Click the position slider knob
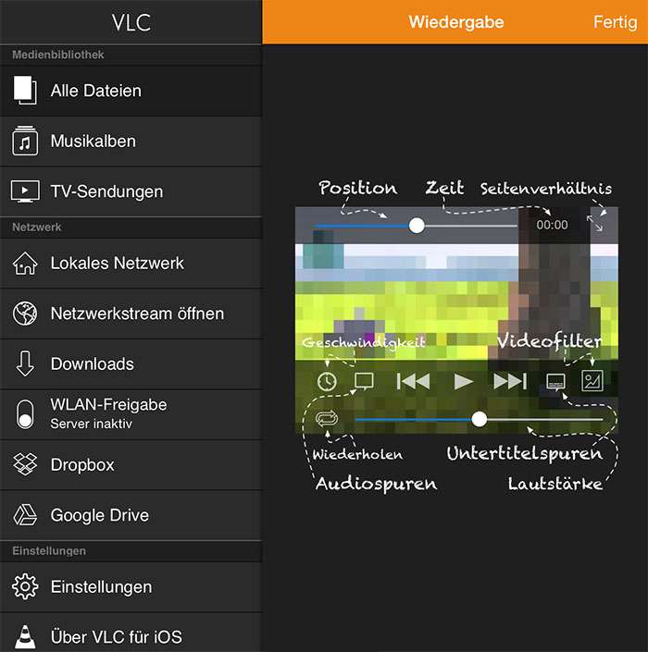648x652 pixels. click(417, 226)
